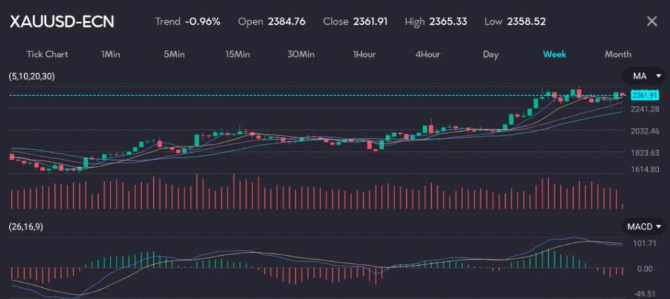Open the MA indicator dropdown
The height and width of the screenshot is (299, 670).
[643, 76]
